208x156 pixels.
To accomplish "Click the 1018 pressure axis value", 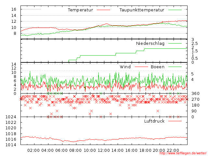I will tap(11, 134).
